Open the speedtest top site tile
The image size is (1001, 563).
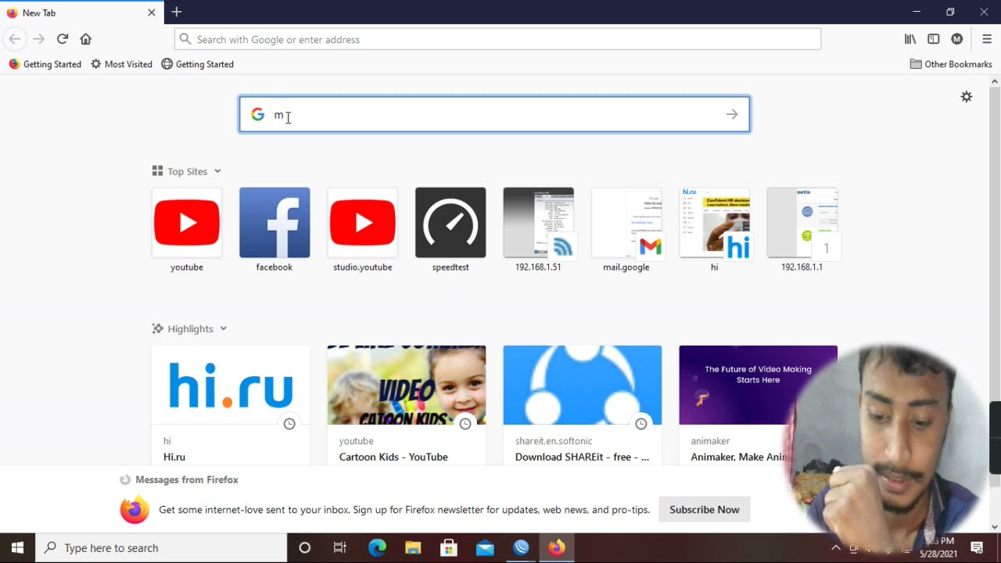pos(450,230)
